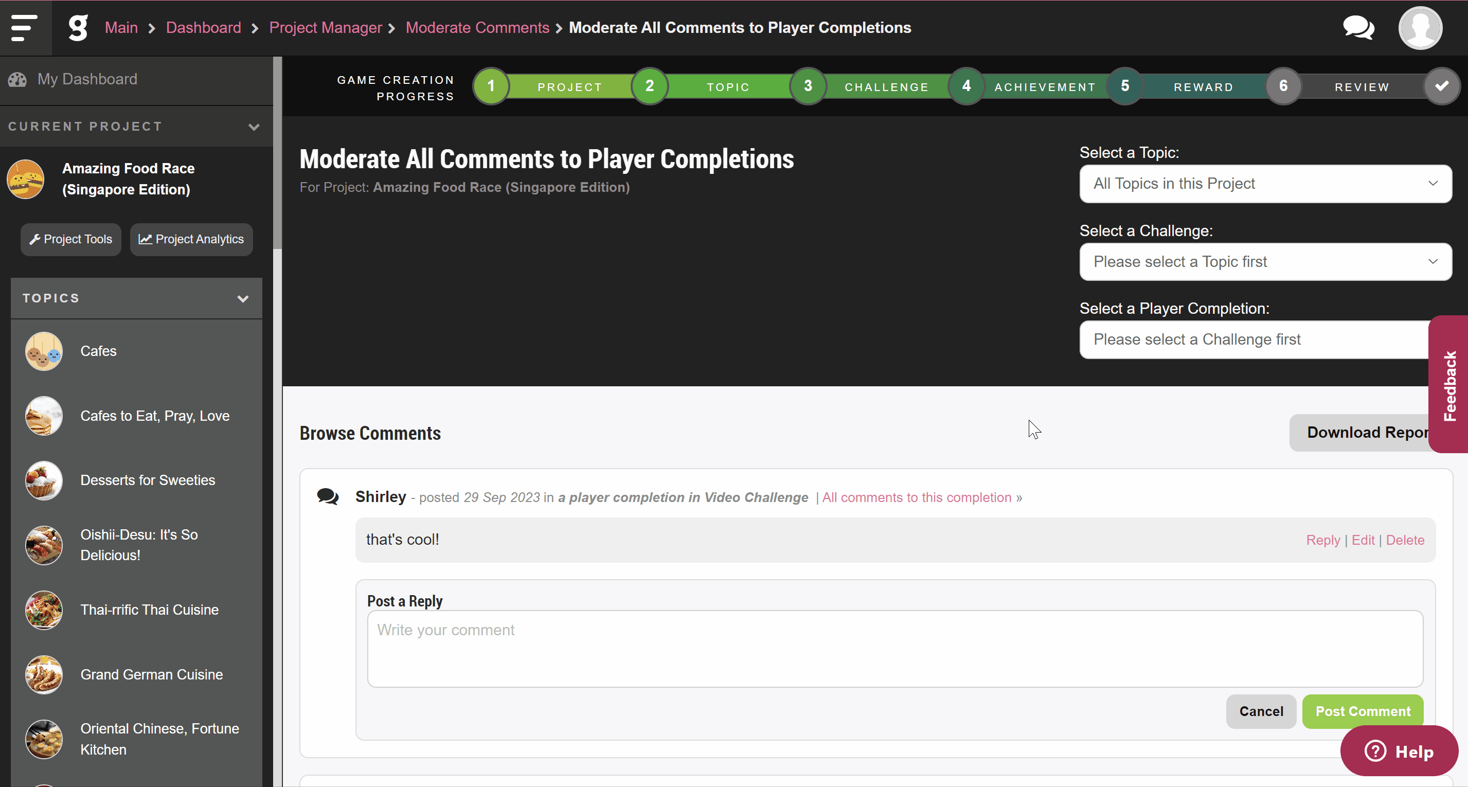Go to Dashboard breadcrumb
The width and height of the screenshot is (1468, 787).
tap(204, 27)
